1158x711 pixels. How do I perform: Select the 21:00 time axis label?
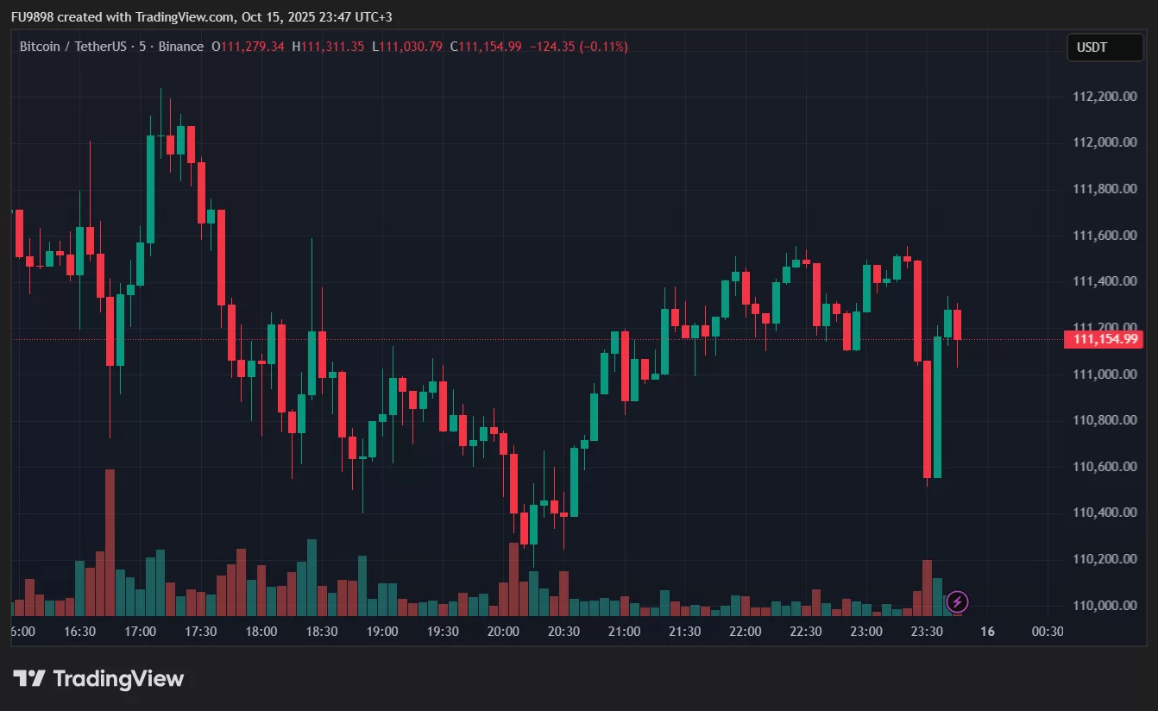tap(624, 632)
